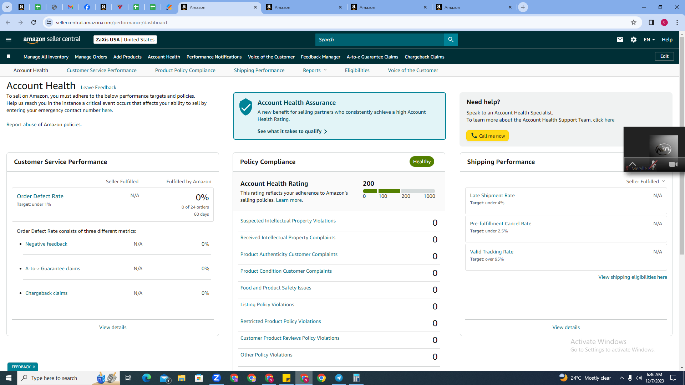Viewport: 685px width, 385px height.
Task: Open the Report abuse link
Action: tap(21, 124)
